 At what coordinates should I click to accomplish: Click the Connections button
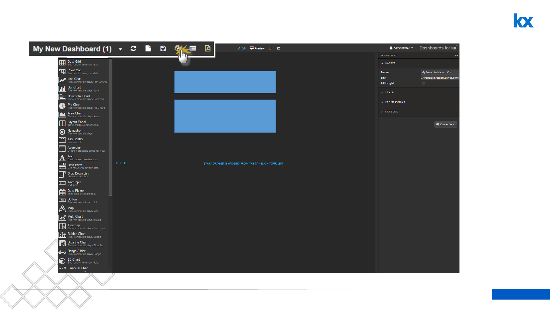445,124
